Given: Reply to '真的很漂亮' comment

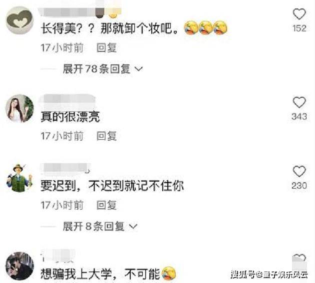Looking at the screenshot, I should coord(106,136).
